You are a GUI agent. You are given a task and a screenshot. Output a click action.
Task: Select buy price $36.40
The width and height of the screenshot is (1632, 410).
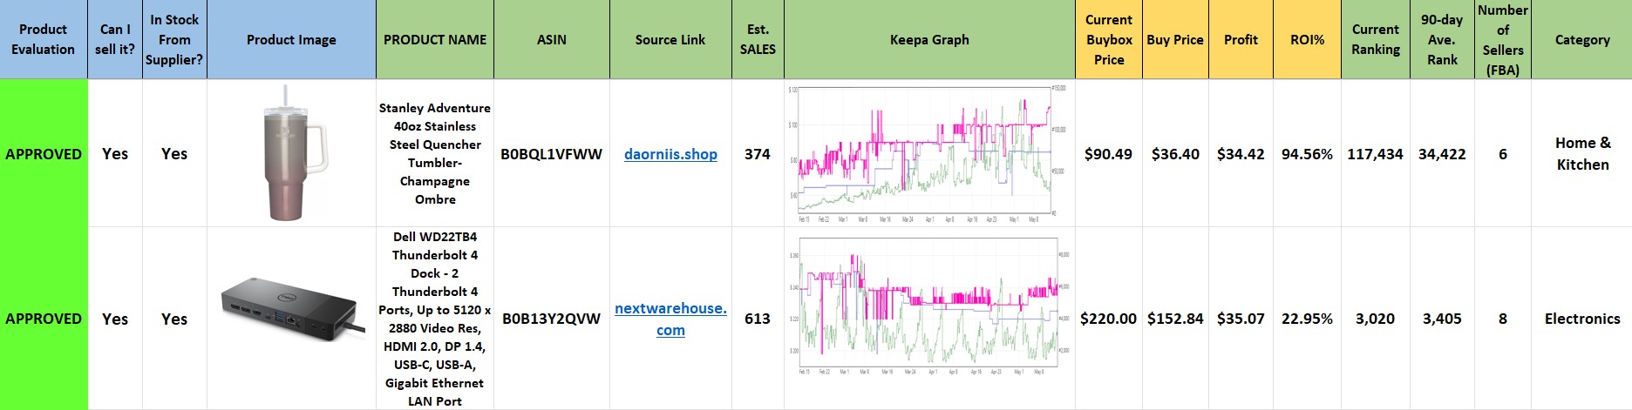point(1175,154)
